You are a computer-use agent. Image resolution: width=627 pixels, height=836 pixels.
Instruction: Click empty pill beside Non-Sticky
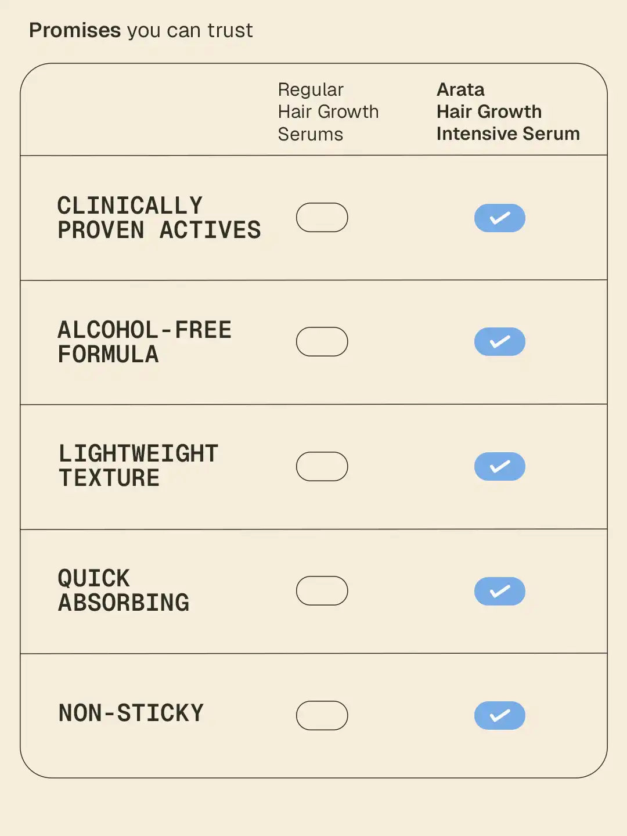point(322,715)
